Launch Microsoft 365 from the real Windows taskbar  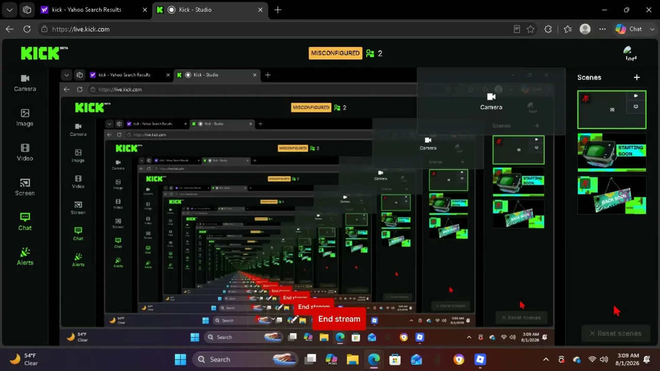click(331, 359)
